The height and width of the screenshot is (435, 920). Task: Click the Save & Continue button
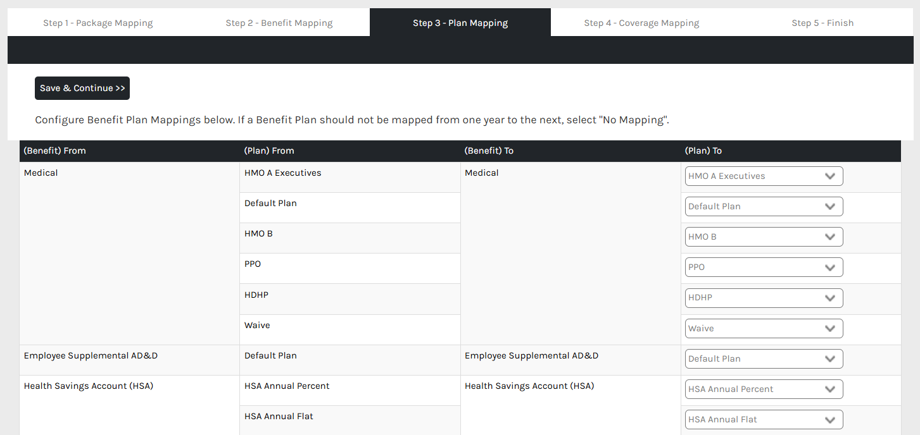82,89
